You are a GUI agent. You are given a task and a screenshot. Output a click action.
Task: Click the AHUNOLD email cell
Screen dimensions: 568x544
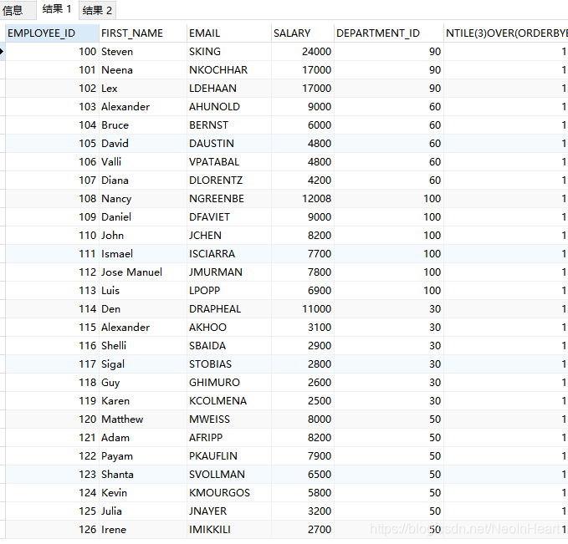tap(228, 107)
